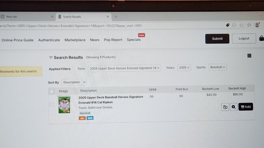Close the Search Results browser tab
264x148 pixels.
click(x=108, y=17)
